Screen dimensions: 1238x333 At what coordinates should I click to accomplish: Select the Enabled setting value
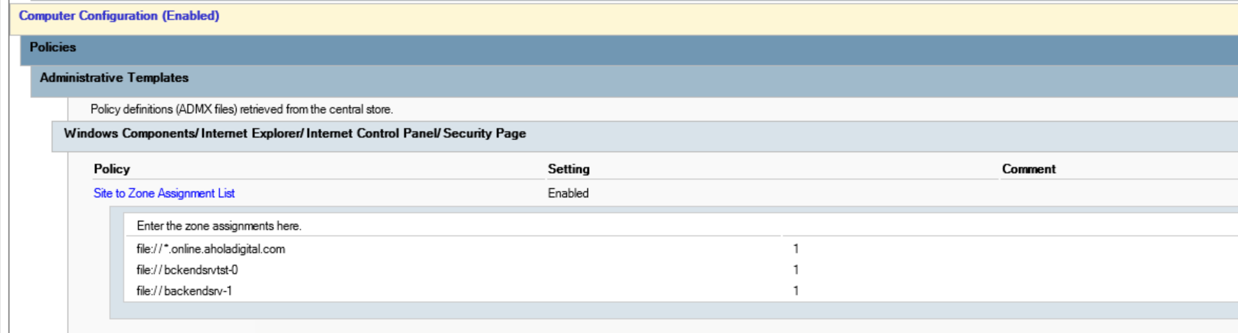pos(568,193)
